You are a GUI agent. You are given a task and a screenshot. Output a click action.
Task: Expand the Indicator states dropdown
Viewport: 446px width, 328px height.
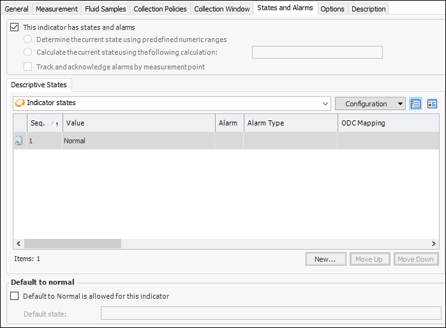tap(325, 104)
